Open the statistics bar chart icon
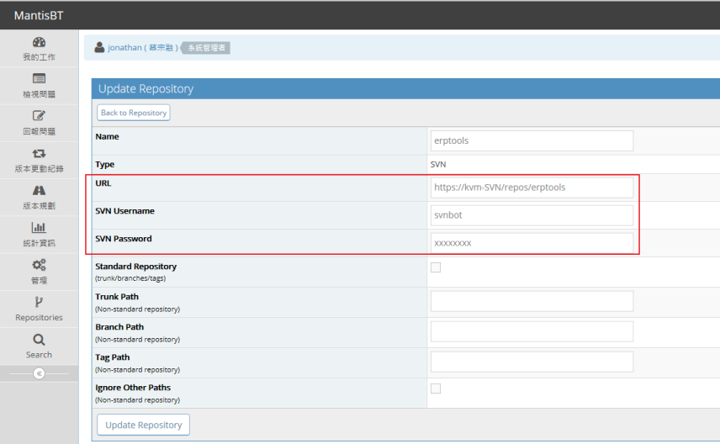 click(x=39, y=227)
